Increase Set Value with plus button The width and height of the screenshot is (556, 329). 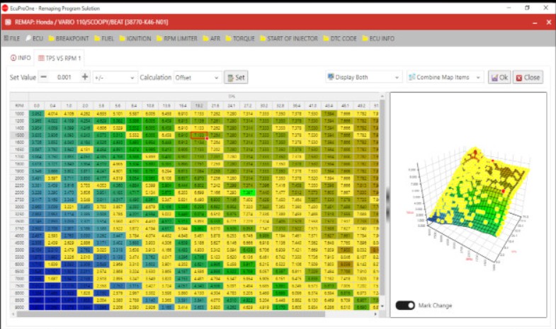click(x=85, y=77)
